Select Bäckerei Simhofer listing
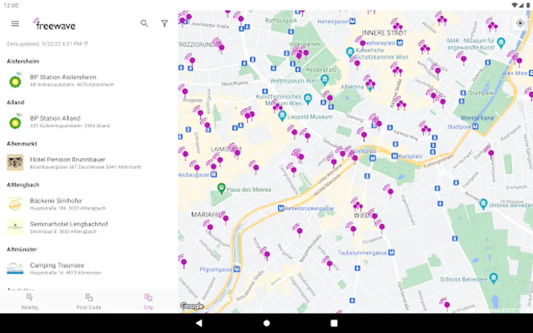 click(89, 204)
